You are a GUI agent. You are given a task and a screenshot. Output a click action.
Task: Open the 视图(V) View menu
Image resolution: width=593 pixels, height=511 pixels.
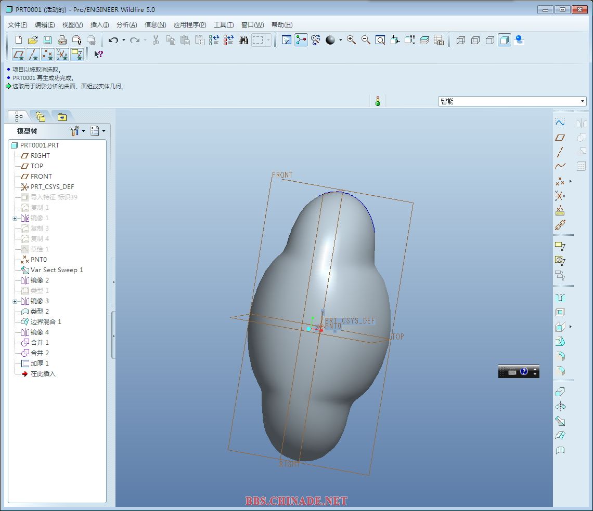pos(72,25)
